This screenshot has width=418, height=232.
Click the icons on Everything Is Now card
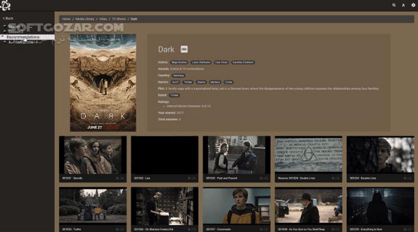408,230
